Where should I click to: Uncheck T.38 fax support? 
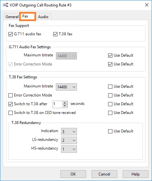point(55,34)
